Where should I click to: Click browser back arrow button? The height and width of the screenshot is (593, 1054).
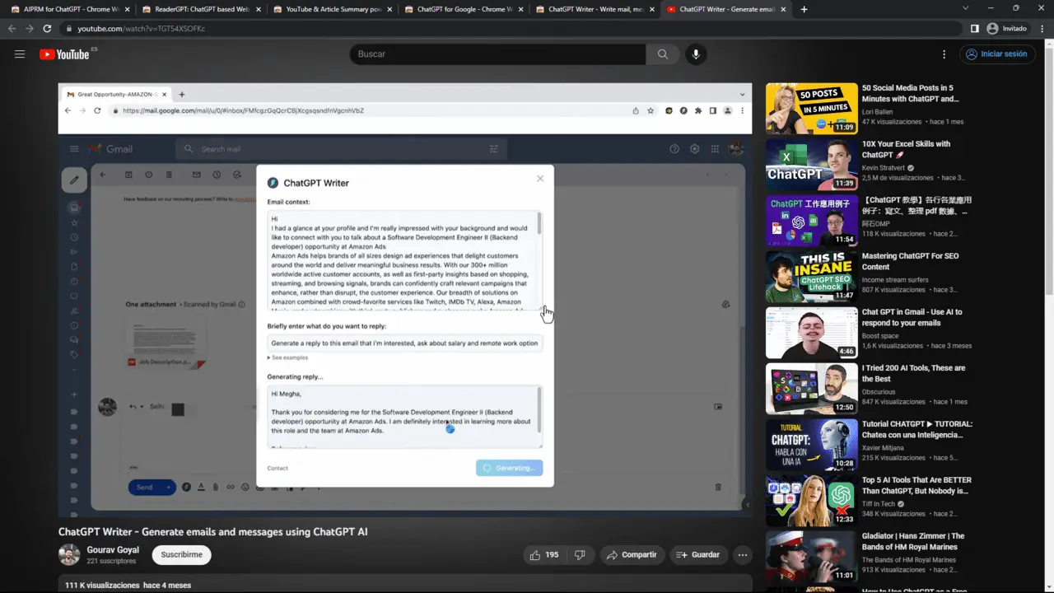(12, 28)
